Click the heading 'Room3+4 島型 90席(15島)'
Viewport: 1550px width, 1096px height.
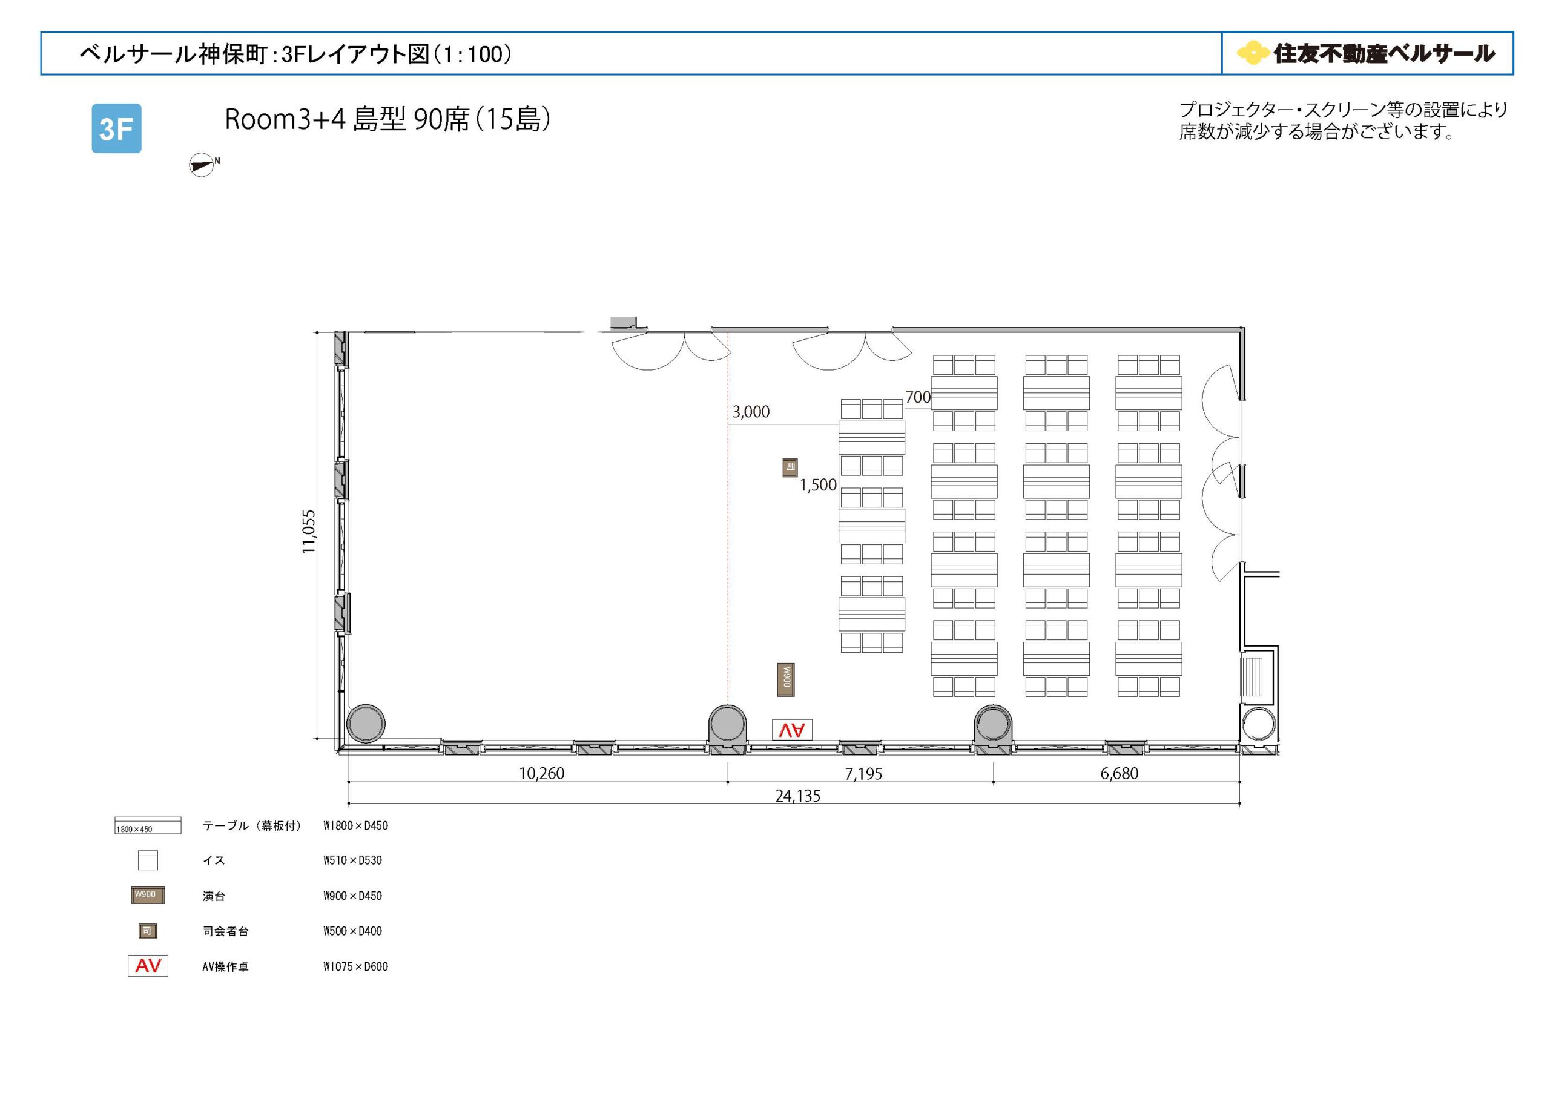click(387, 119)
